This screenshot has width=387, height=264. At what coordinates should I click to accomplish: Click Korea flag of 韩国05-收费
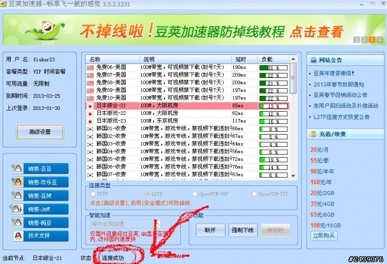tap(90, 159)
